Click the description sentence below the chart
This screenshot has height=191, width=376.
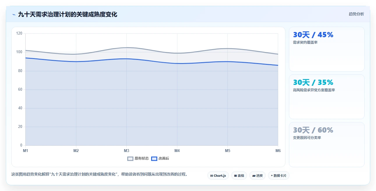point(100,174)
